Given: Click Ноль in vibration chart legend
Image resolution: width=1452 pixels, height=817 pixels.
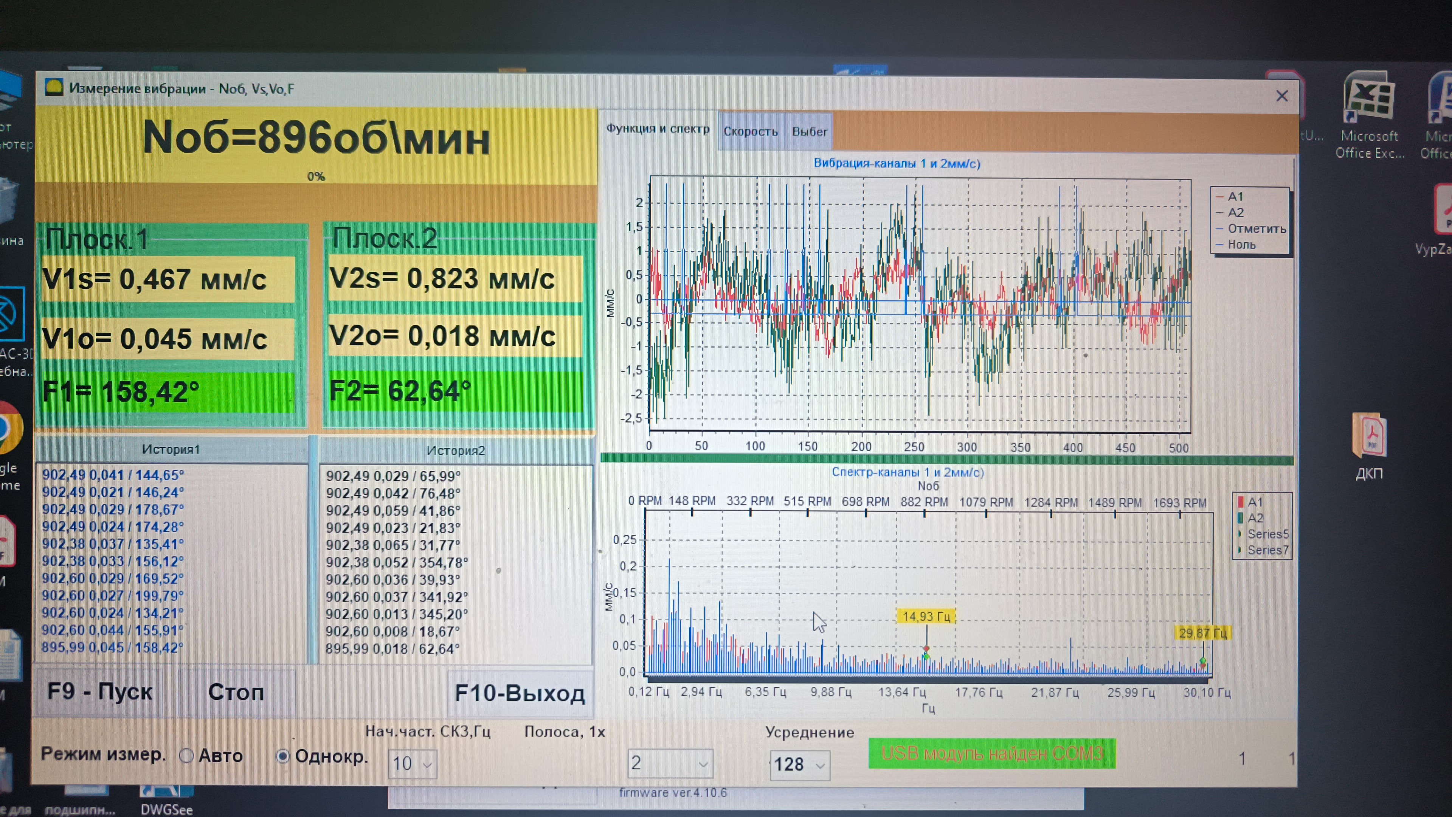Looking at the screenshot, I should [x=1236, y=244].
